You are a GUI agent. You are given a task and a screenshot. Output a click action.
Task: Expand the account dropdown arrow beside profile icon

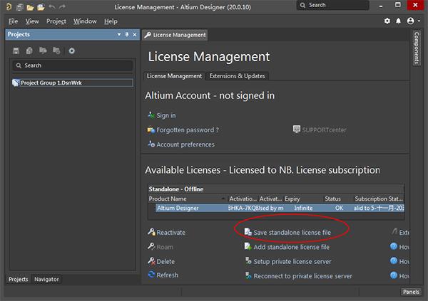coord(419,21)
